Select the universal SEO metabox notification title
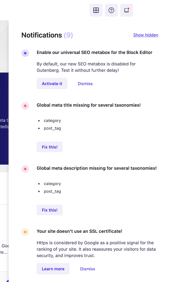The image size is (171, 282). pyautogui.click(x=94, y=52)
